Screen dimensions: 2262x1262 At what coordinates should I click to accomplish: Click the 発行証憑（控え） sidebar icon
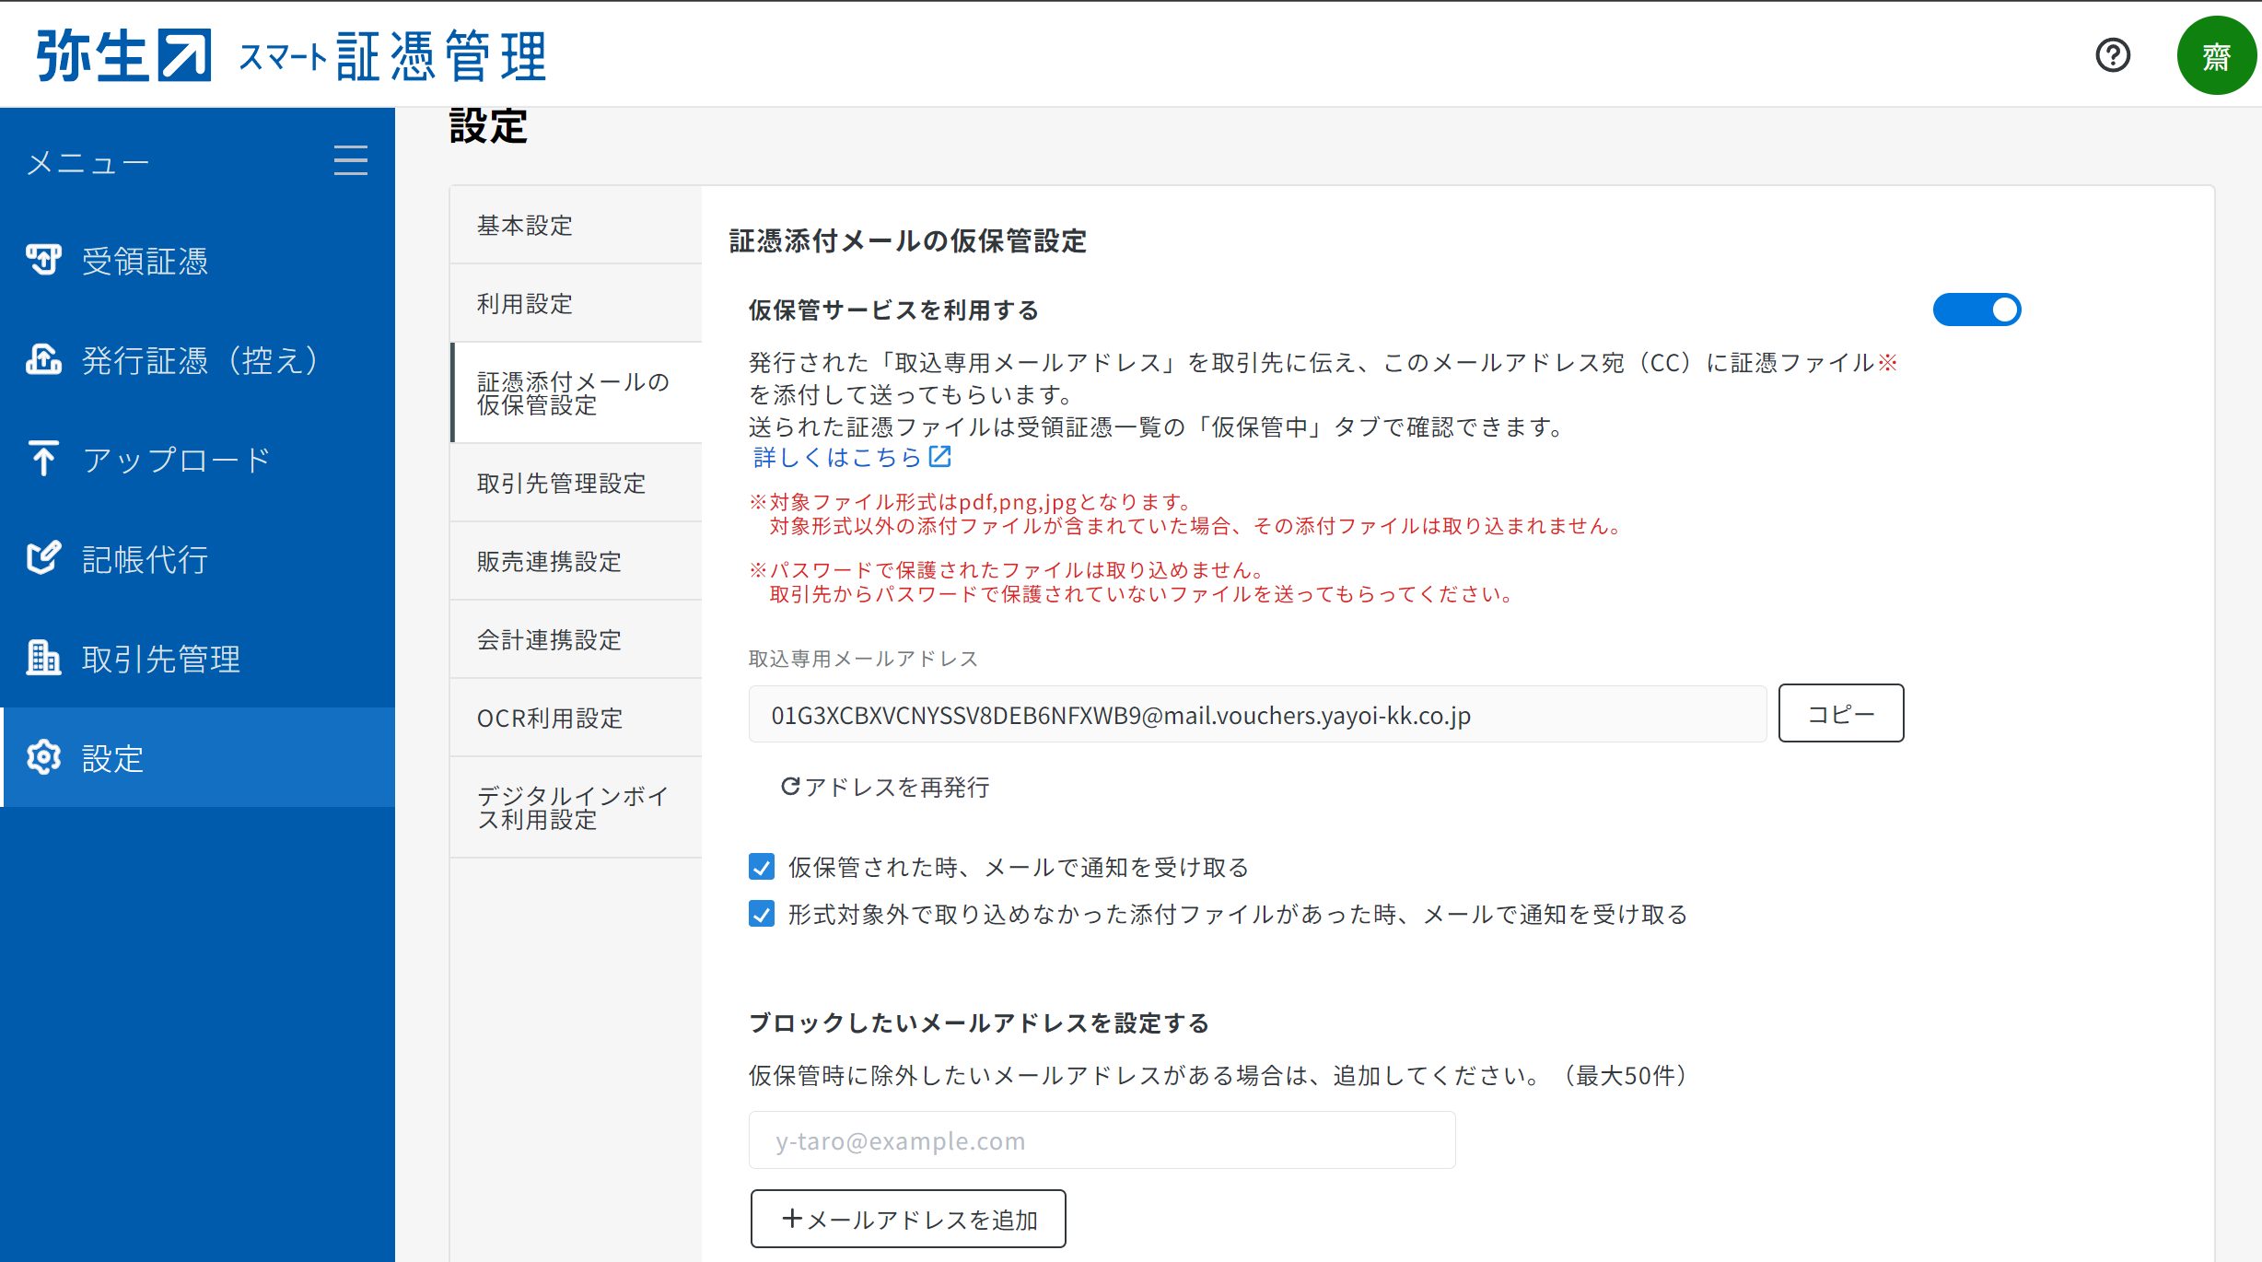(43, 359)
